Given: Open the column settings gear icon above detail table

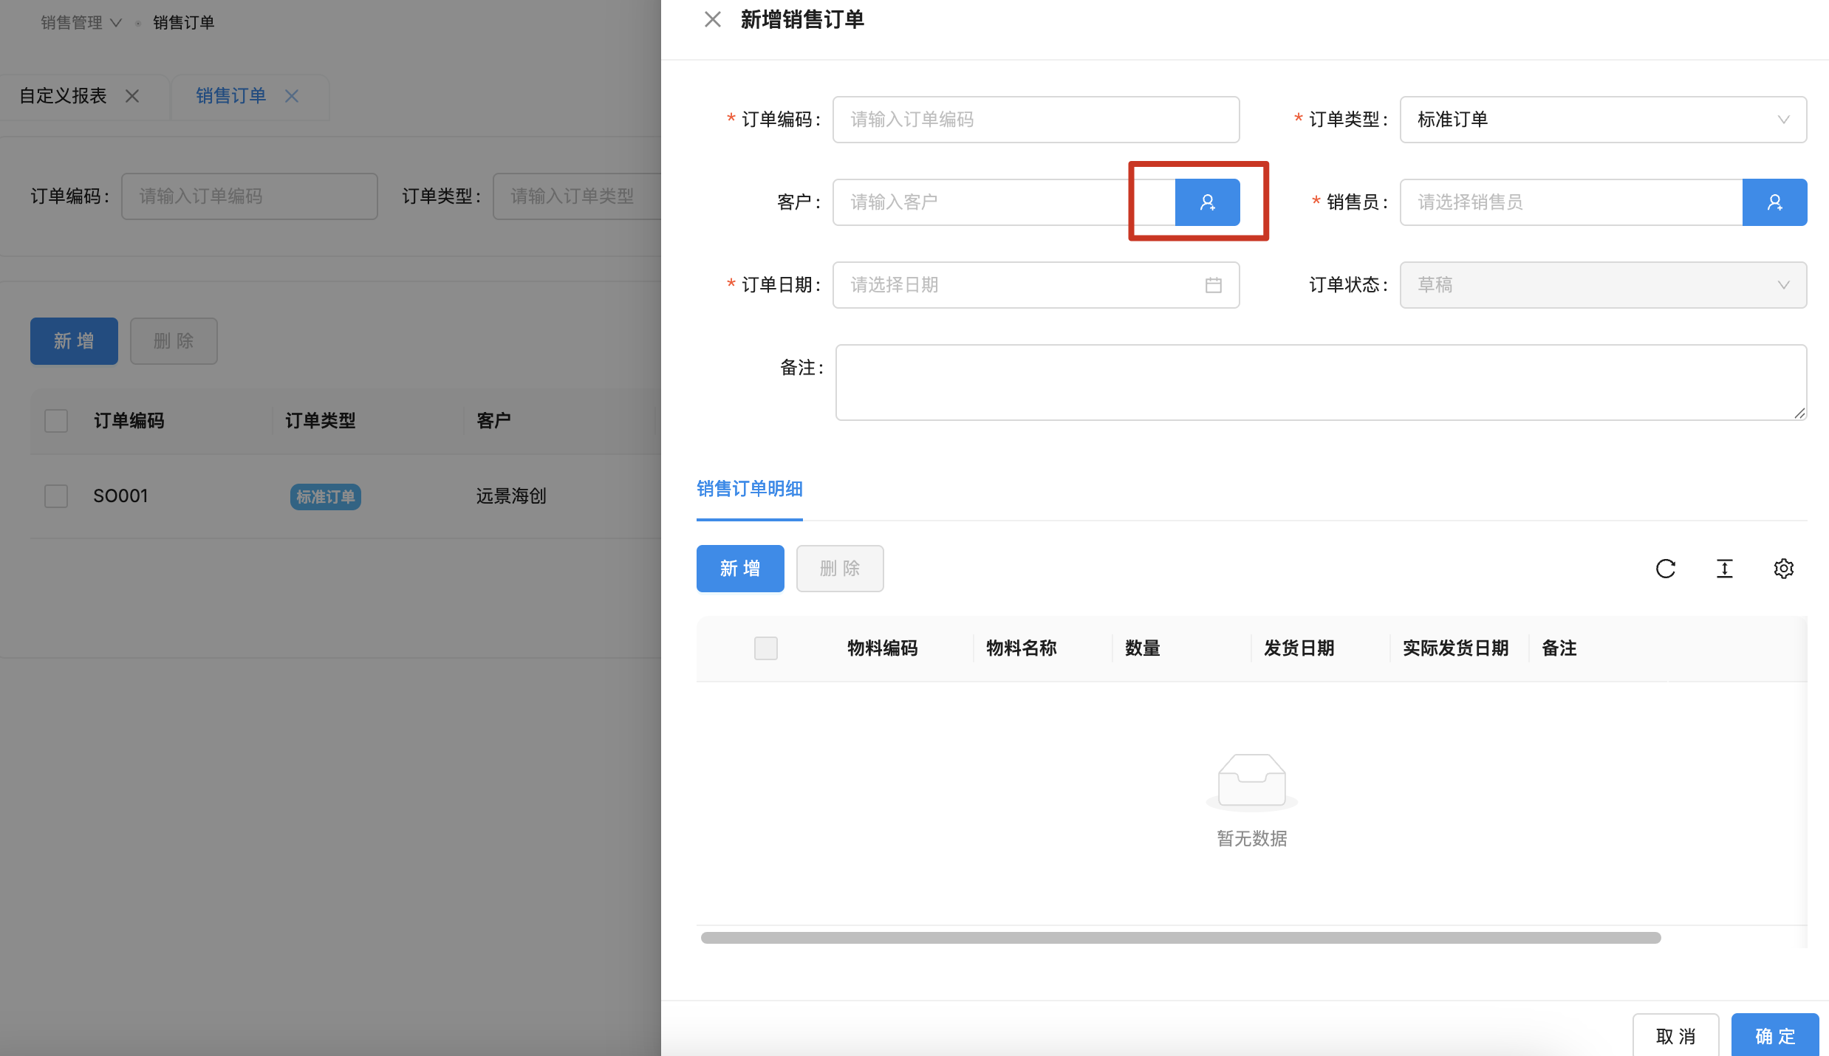Looking at the screenshot, I should click(1784, 569).
